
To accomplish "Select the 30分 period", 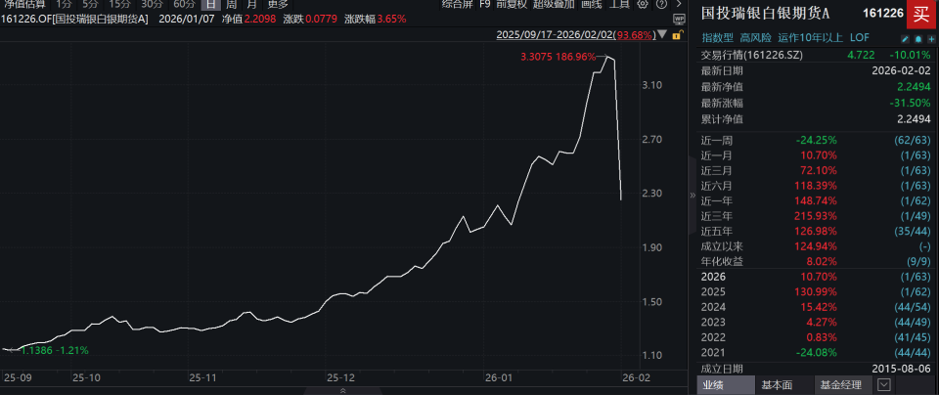I will 153,4.
